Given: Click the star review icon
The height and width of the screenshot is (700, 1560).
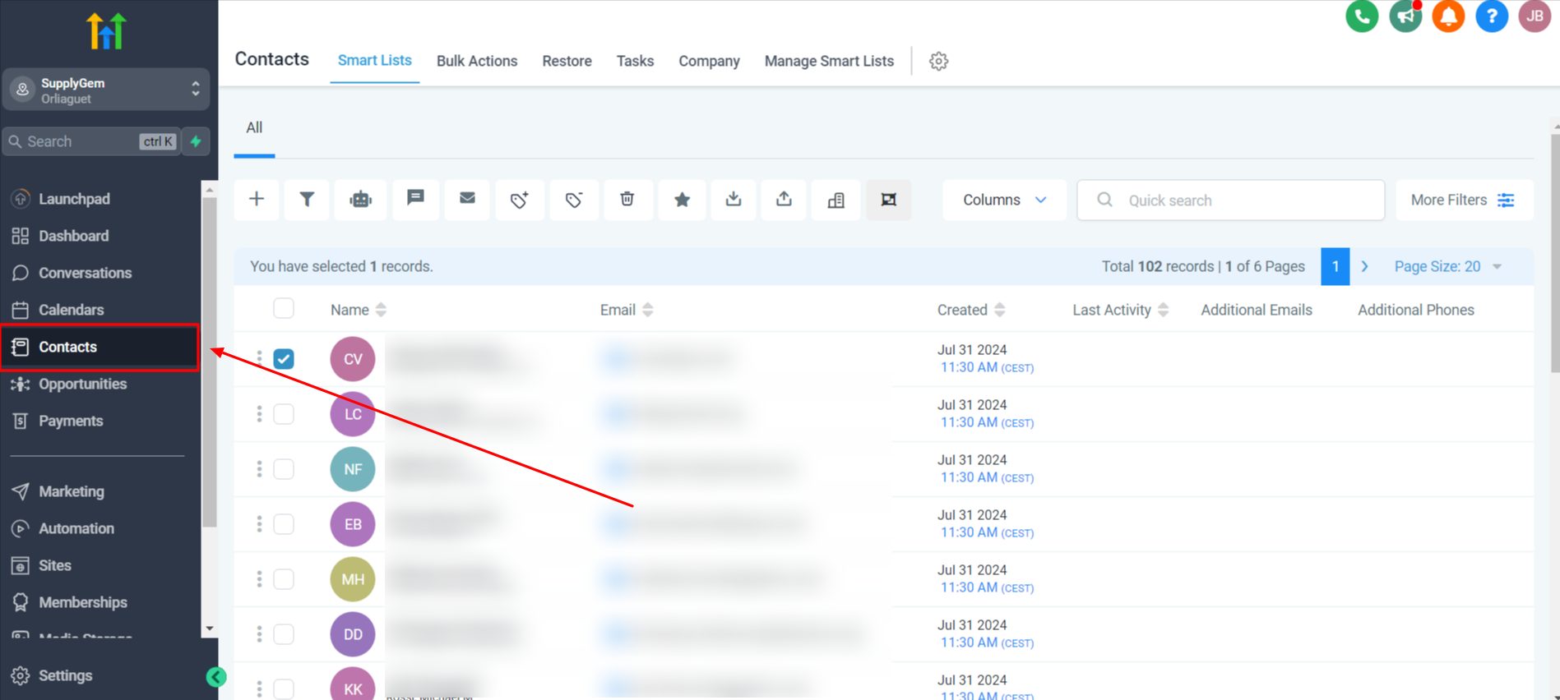Looking at the screenshot, I should coord(682,200).
